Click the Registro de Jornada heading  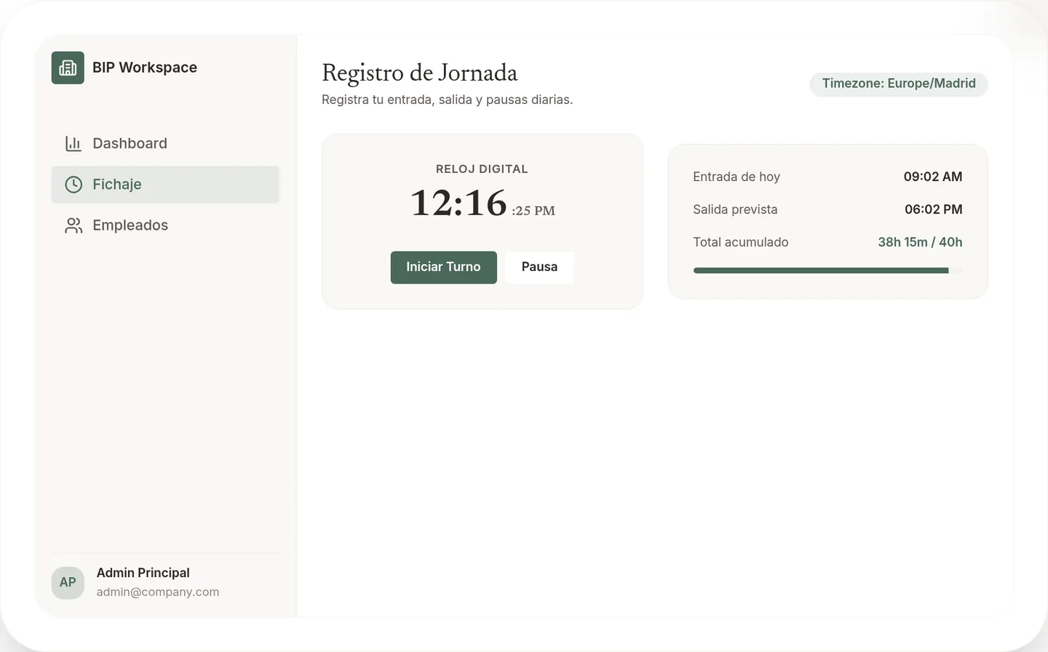click(420, 73)
